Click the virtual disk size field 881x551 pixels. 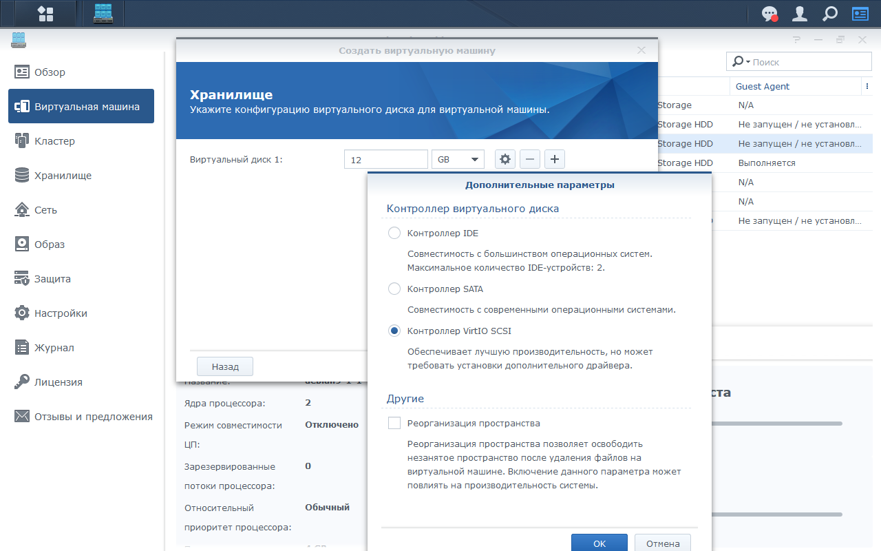coord(386,159)
